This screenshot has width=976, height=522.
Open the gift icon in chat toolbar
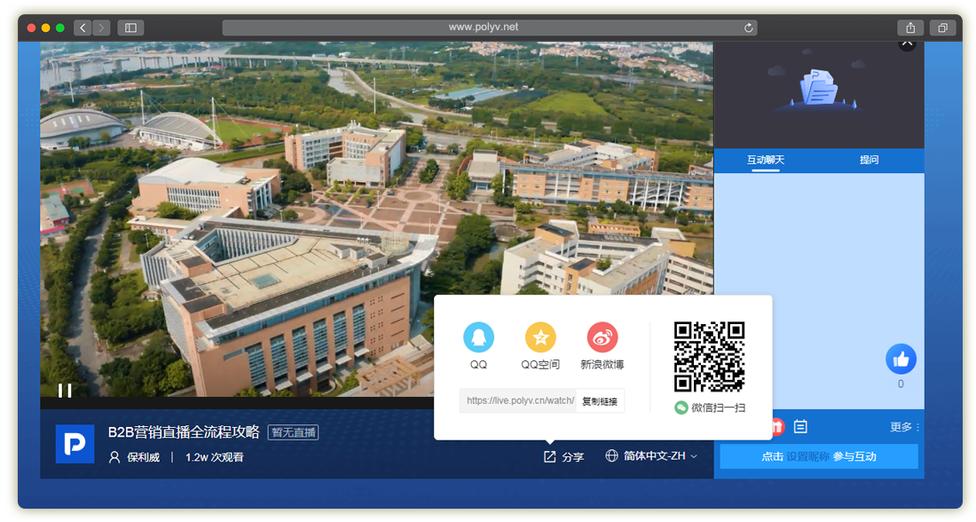(x=777, y=427)
